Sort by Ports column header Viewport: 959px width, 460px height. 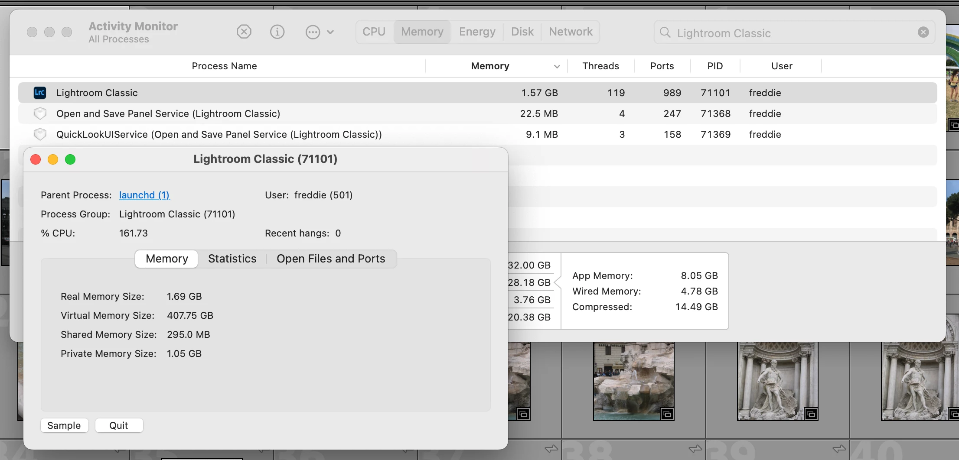coord(662,66)
